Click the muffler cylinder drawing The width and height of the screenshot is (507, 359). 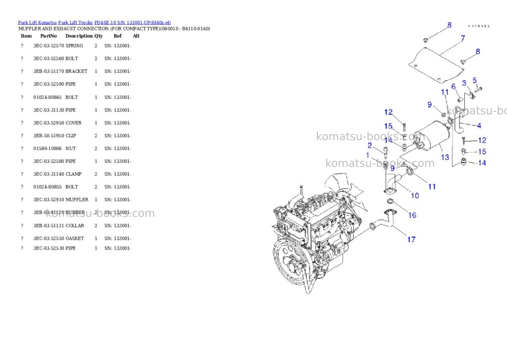(x=432, y=136)
